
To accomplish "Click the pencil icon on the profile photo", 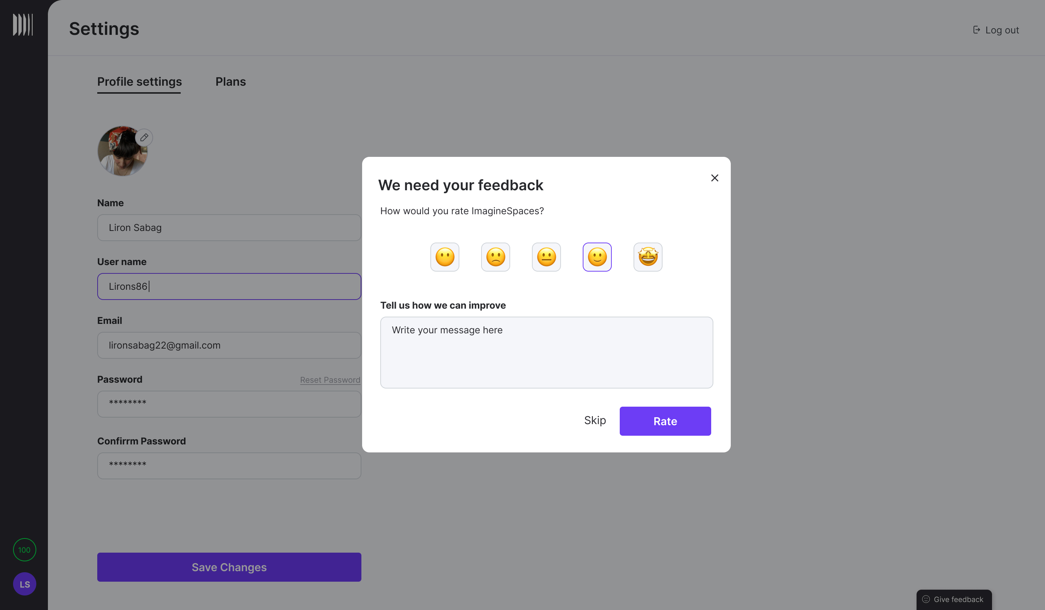I will click(x=144, y=137).
